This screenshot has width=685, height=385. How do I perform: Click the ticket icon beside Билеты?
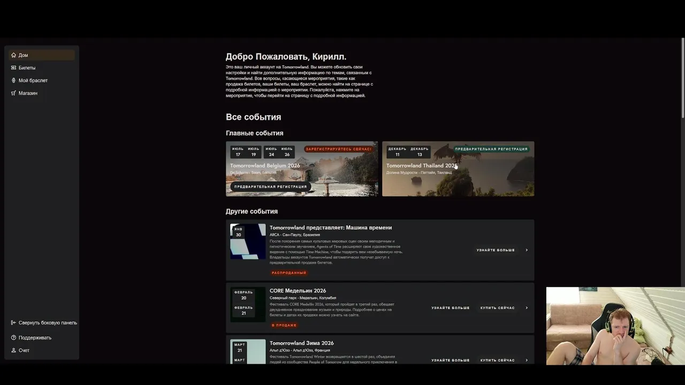(13, 68)
